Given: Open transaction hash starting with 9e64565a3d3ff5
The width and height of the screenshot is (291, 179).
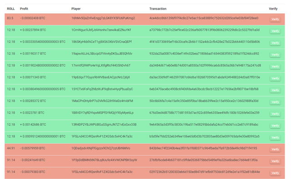Looking at the screenshot, I should [x=204, y=124].
